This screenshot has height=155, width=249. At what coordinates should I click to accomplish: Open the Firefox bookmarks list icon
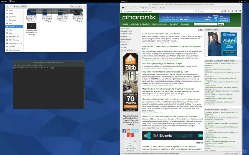coord(225,11)
